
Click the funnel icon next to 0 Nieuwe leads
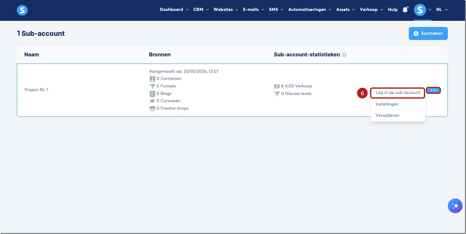point(277,94)
